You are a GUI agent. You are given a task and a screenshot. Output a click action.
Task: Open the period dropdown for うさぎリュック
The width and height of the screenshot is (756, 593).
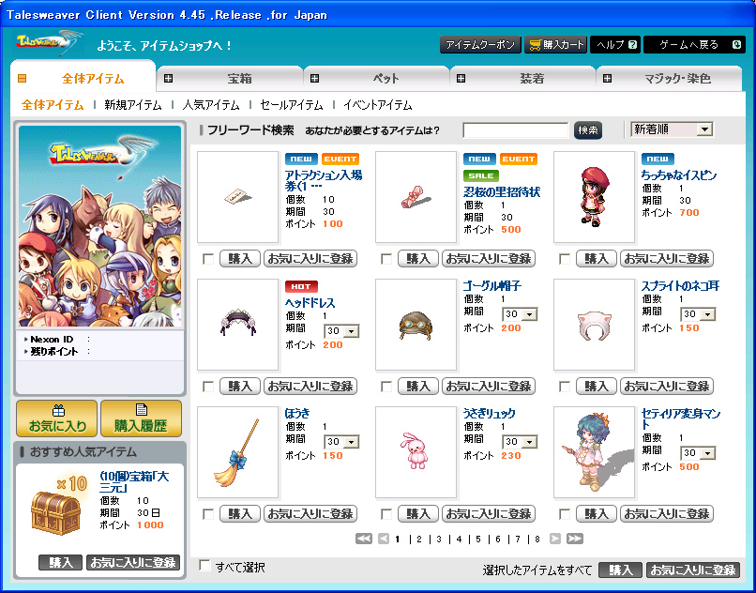(x=520, y=442)
